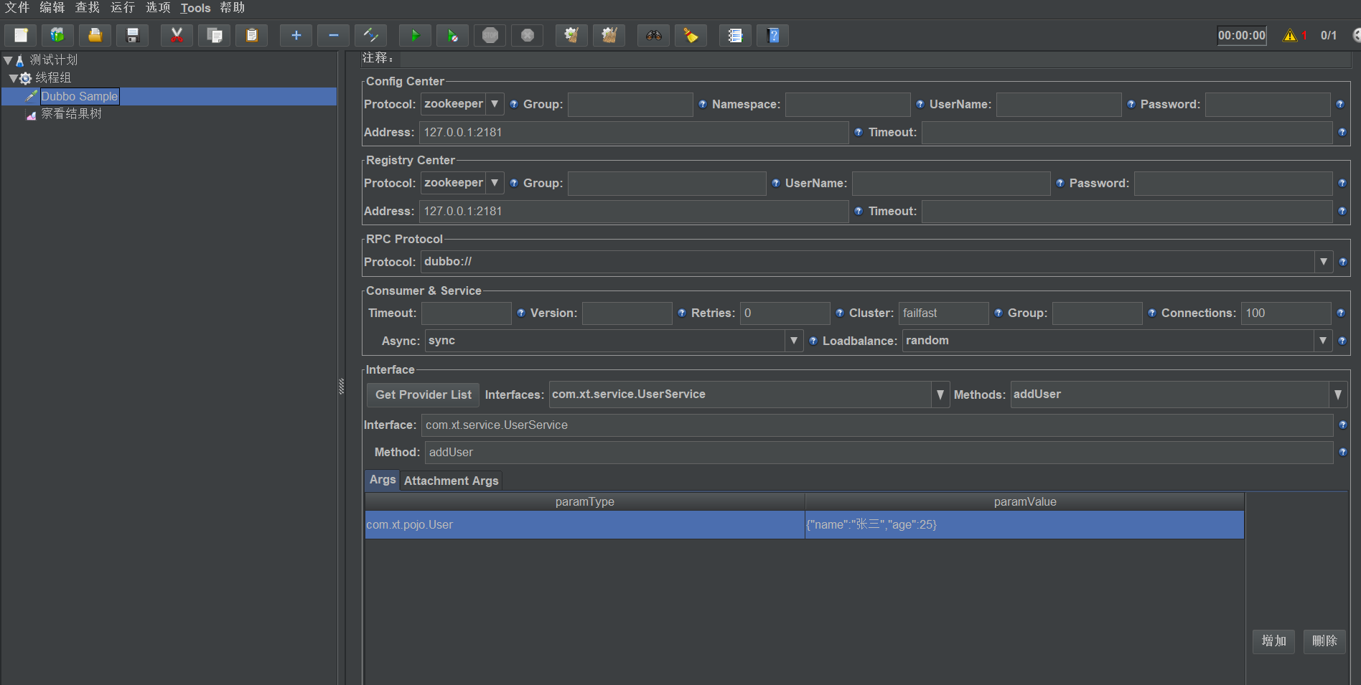
Task: Click the warning triangle log indicator
Action: click(x=1290, y=35)
